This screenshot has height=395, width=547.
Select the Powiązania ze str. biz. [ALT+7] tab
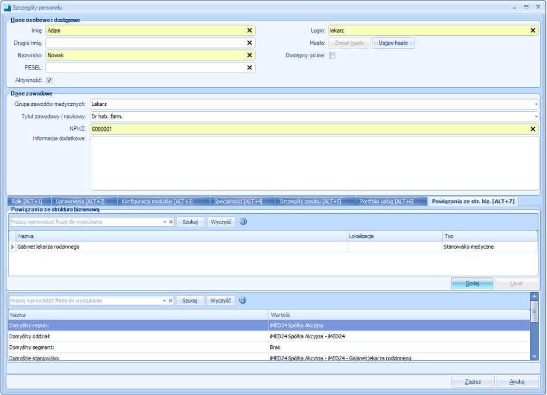coord(473,202)
